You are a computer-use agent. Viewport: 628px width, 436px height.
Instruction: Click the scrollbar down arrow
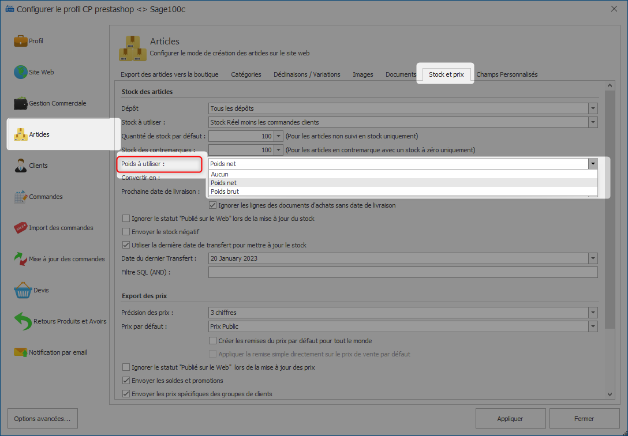click(610, 394)
